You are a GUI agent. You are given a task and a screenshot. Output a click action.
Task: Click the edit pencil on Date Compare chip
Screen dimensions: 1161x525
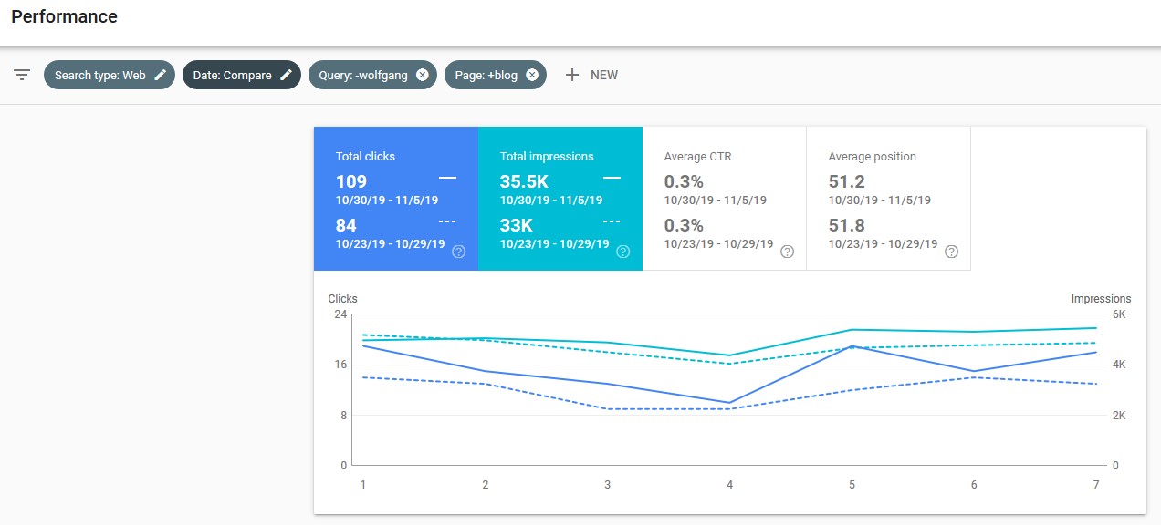click(285, 75)
